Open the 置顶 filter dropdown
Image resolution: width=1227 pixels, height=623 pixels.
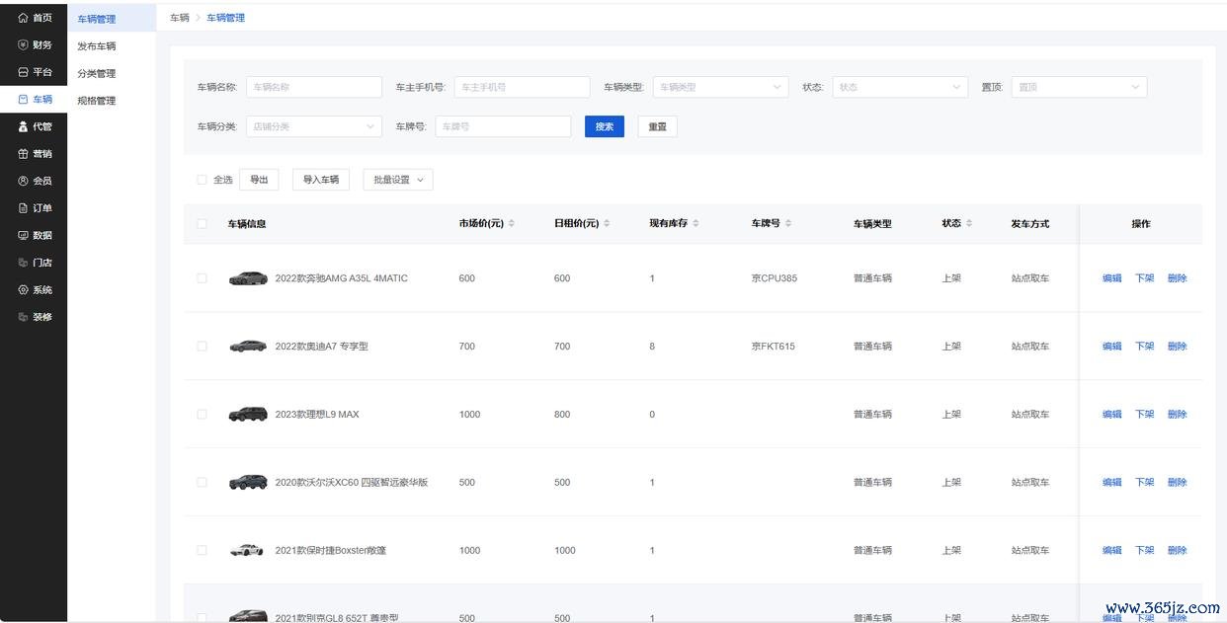(x=1079, y=87)
